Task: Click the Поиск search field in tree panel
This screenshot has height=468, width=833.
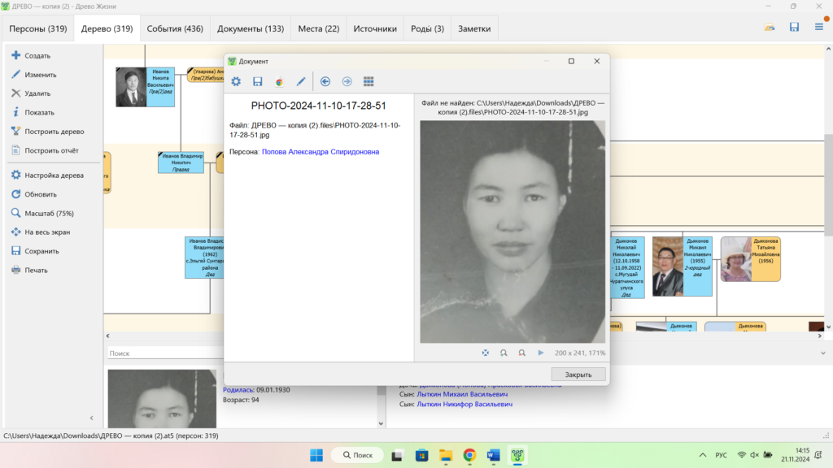Action: (x=163, y=353)
